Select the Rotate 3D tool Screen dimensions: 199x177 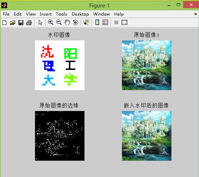76,22
